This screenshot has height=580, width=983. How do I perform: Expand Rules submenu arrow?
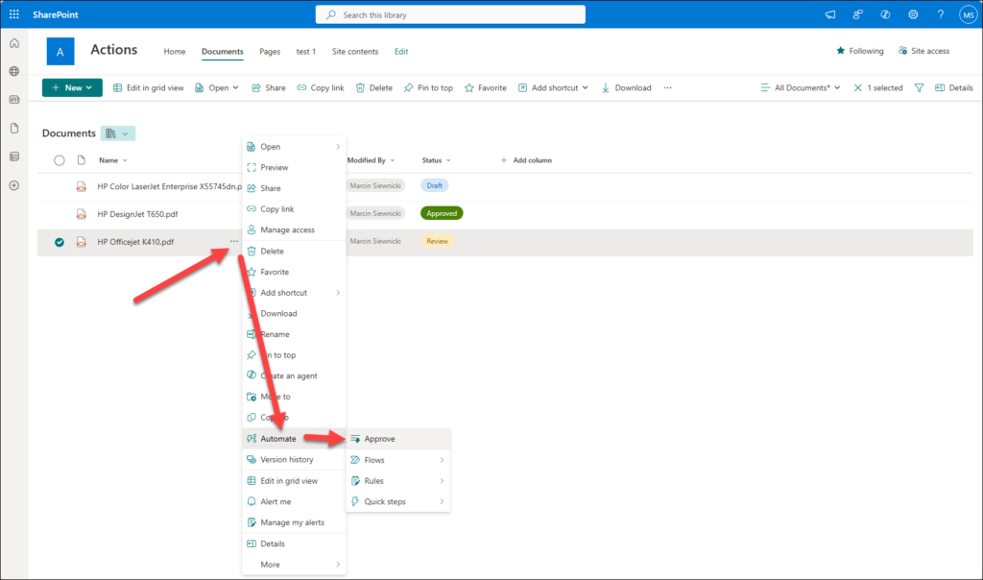coord(442,481)
